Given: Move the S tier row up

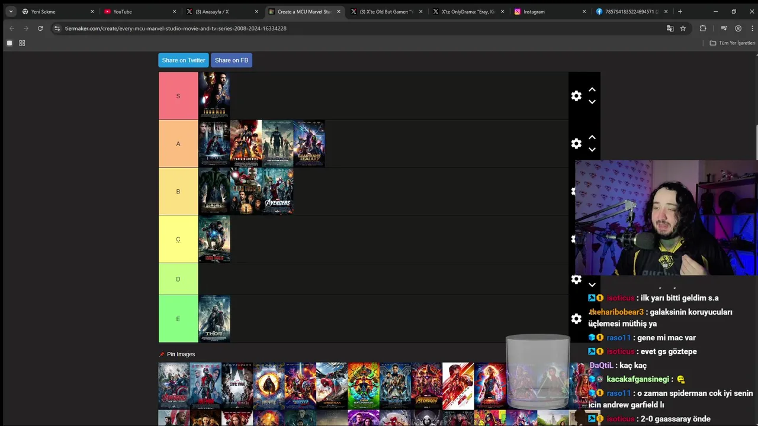Looking at the screenshot, I should point(592,90).
